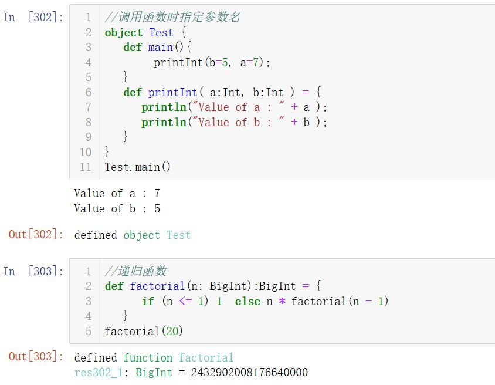This screenshot has width=495, height=385.
Task: Click the println 'Value of b' code line
Action: point(234,122)
